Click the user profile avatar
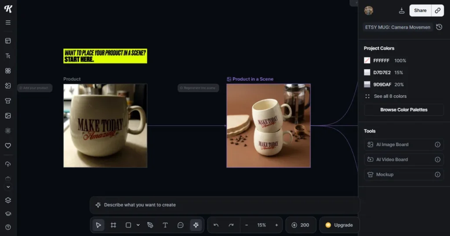Image resolution: width=450 pixels, height=236 pixels. 369,11
